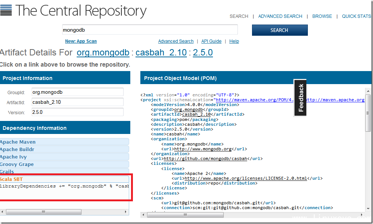Open the Feedback side tab
373x224 pixels.
[300, 97]
